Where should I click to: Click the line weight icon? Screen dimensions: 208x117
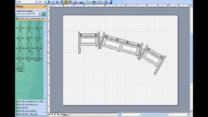[94, 2]
